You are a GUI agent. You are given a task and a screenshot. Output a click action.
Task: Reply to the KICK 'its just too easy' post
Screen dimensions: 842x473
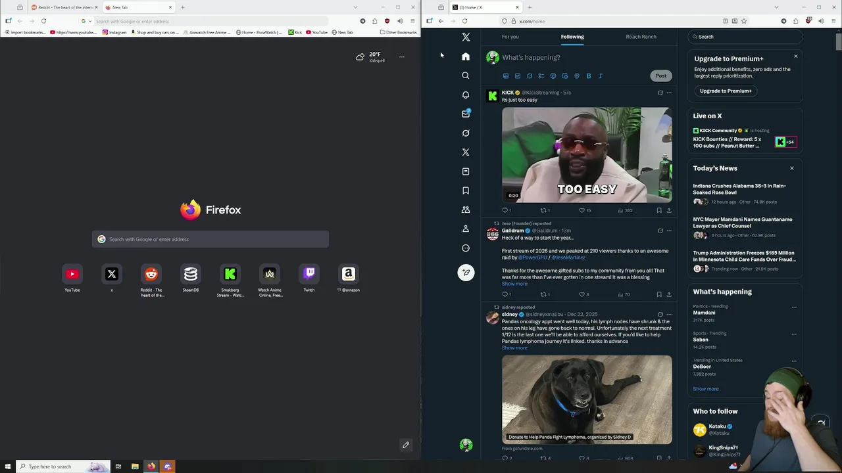[507, 210]
